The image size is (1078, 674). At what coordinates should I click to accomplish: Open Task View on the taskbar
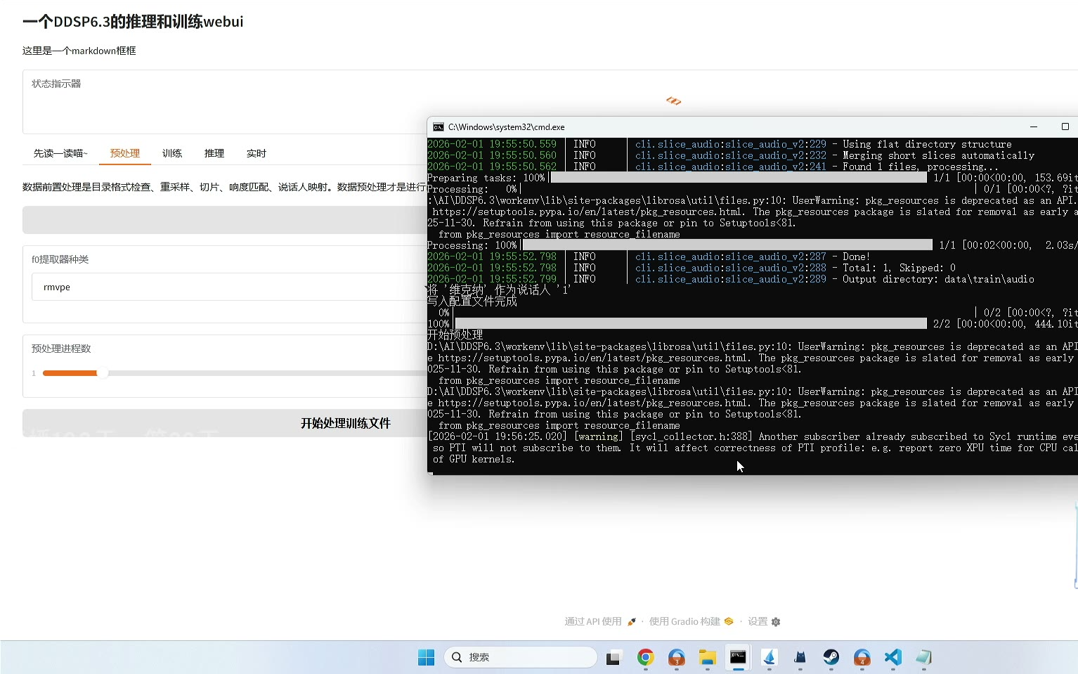[613, 658]
